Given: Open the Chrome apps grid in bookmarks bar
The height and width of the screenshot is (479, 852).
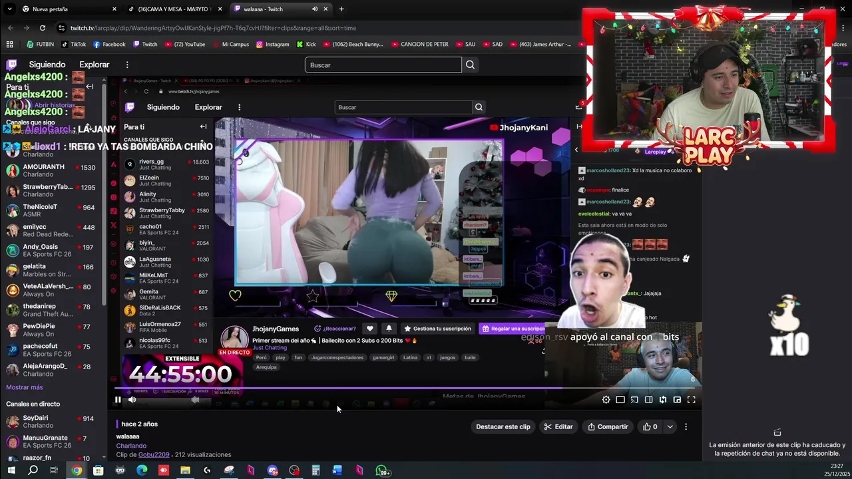Looking at the screenshot, I should (x=9, y=45).
